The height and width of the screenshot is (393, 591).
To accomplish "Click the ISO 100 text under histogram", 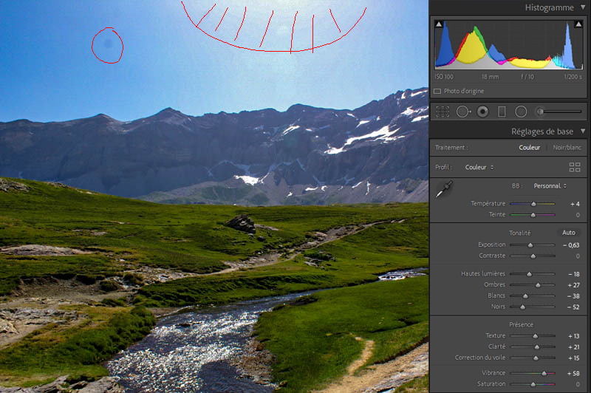I will coord(444,77).
